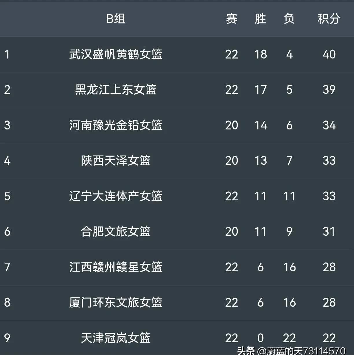Select the B组 group header
Viewport: 354px width, 355px height.
(x=116, y=19)
